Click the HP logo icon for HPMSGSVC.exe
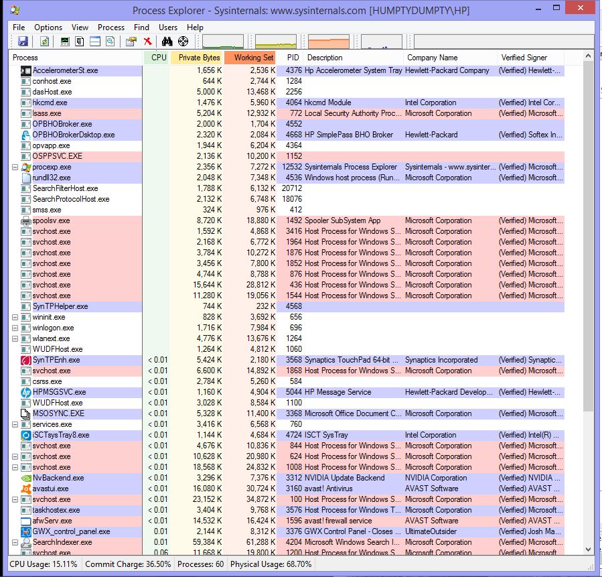The height and width of the screenshot is (577, 602). (25, 392)
